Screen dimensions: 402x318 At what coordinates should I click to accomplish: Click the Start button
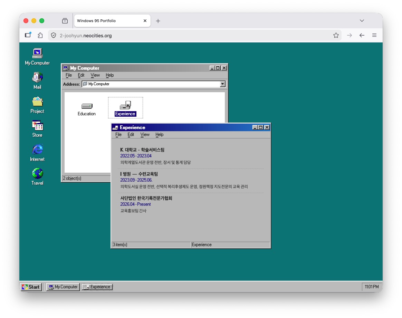[x=31, y=287]
